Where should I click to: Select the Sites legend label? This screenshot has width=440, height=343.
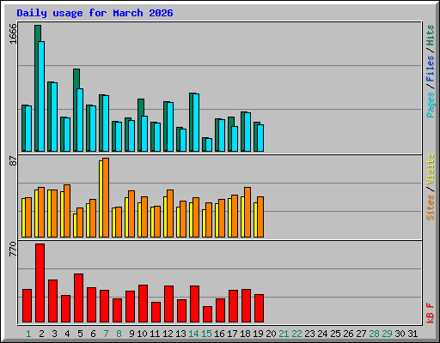pos(431,208)
